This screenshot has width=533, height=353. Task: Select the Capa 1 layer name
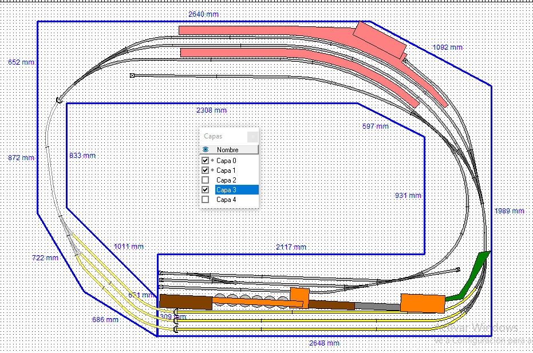tap(226, 170)
